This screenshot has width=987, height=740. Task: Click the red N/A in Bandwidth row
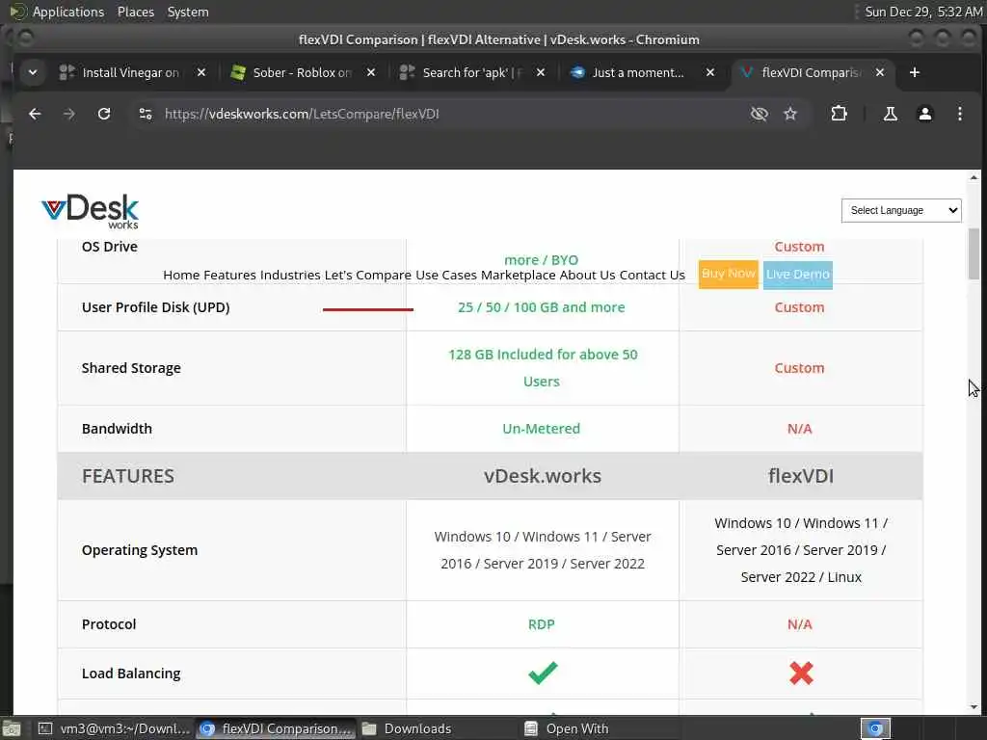[799, 429]
